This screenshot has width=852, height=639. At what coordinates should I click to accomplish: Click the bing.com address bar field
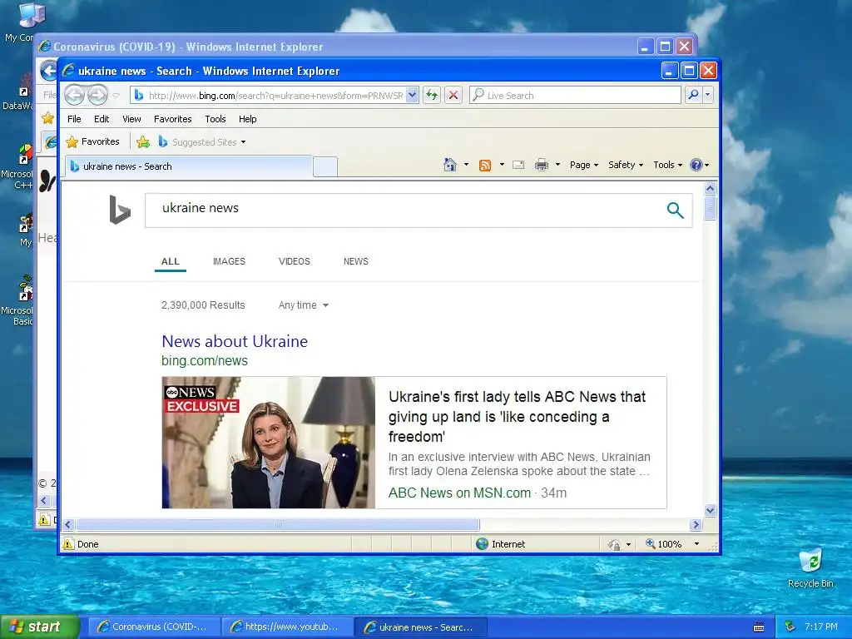click(275, 96)
